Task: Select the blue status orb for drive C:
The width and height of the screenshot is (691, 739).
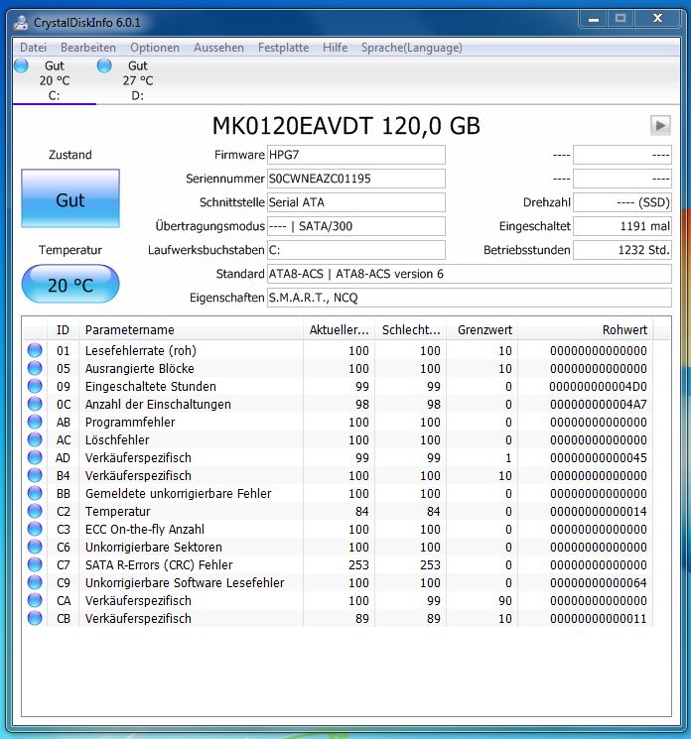Action: point(21,65)
